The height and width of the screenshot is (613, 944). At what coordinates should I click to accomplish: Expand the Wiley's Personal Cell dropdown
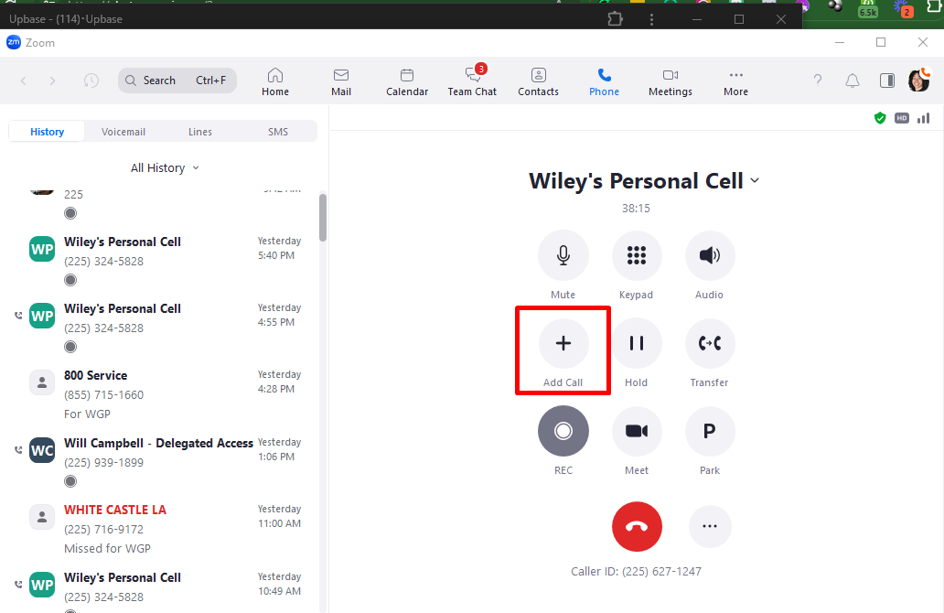pyautogui.click(x=755, y=180)
